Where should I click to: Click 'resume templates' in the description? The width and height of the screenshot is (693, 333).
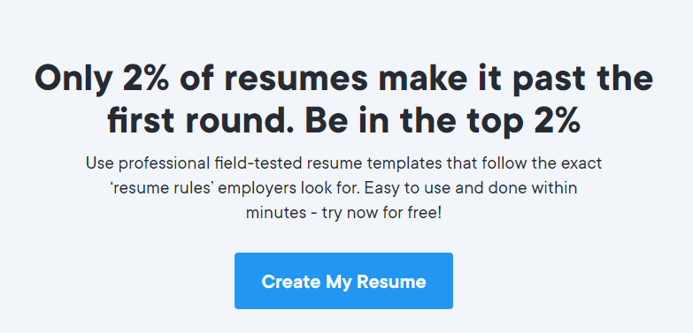(x=373, y=163)
